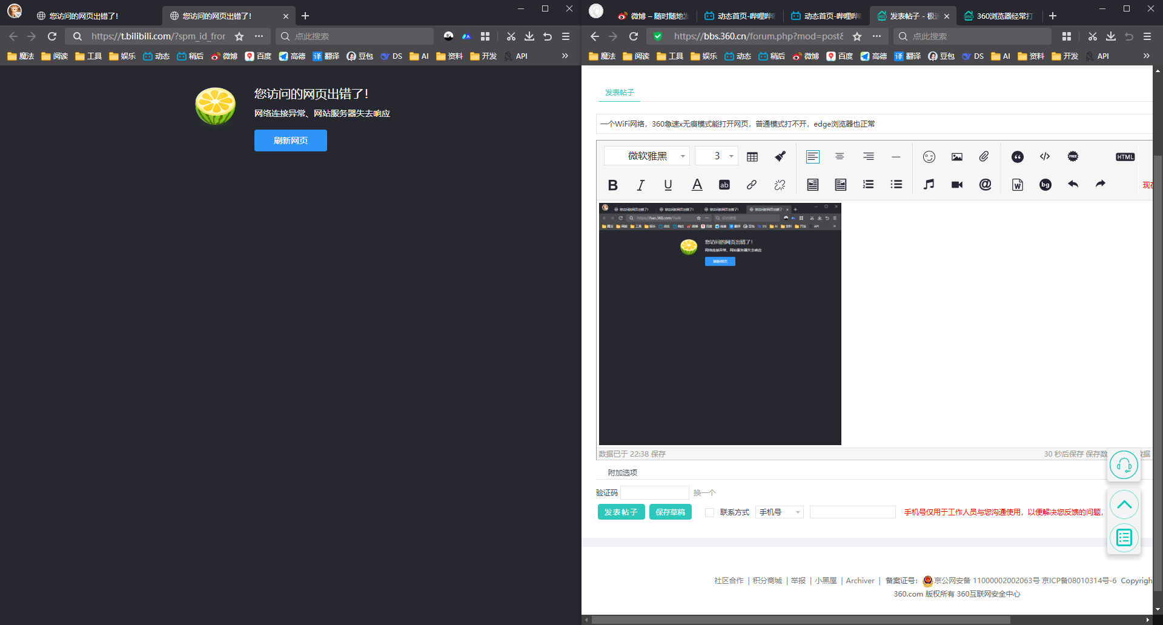
Task: Apply bold formatting in editor toolbar
Action: point(612,185)
